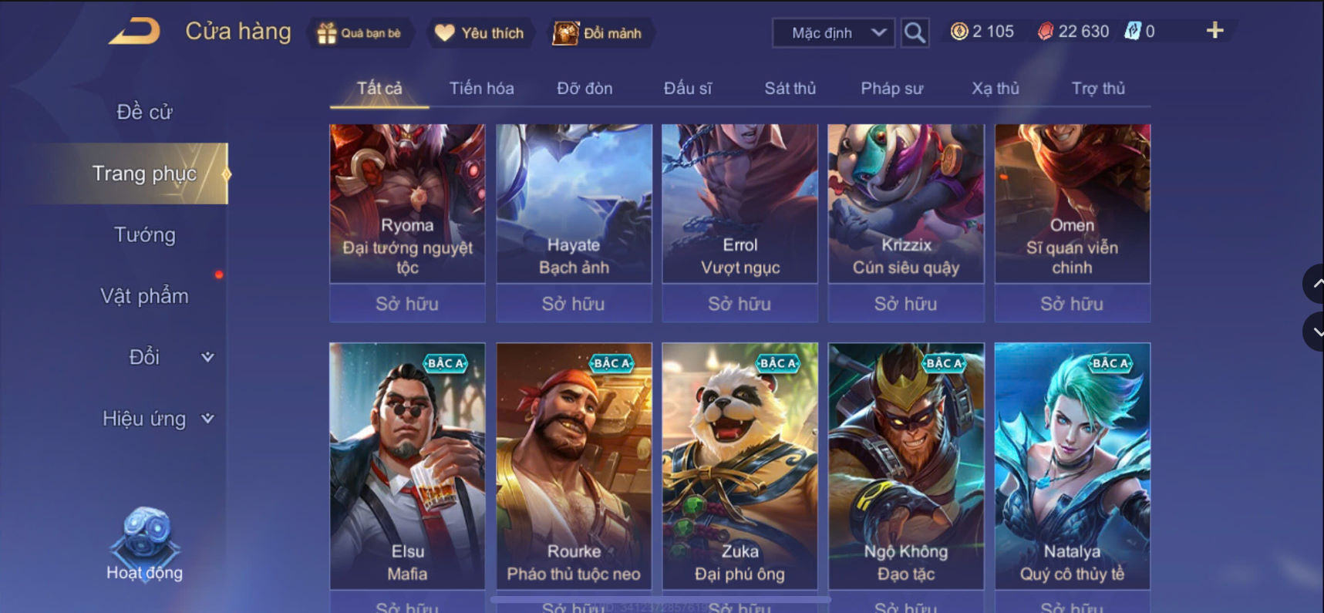Viewport: 1324px width, 613px height.
Task: Tap the red gem balance icon
Action: tap(1045, 32)
